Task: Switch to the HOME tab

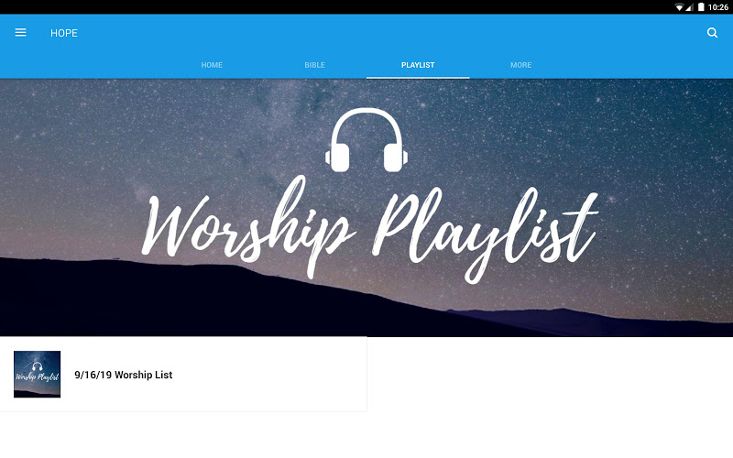Action: coord(212,65)
